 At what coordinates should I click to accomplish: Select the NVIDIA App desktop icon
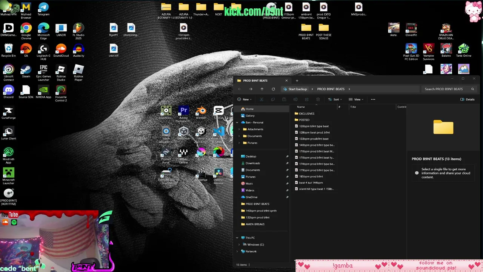click(x=43, y=92)
